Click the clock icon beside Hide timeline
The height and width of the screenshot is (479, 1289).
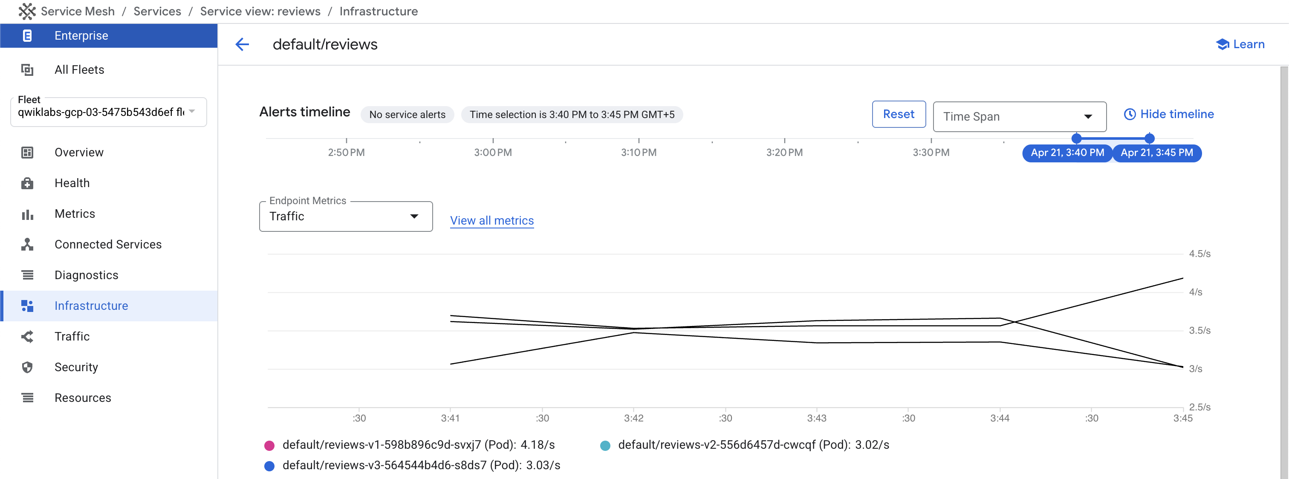[1130, 114]
